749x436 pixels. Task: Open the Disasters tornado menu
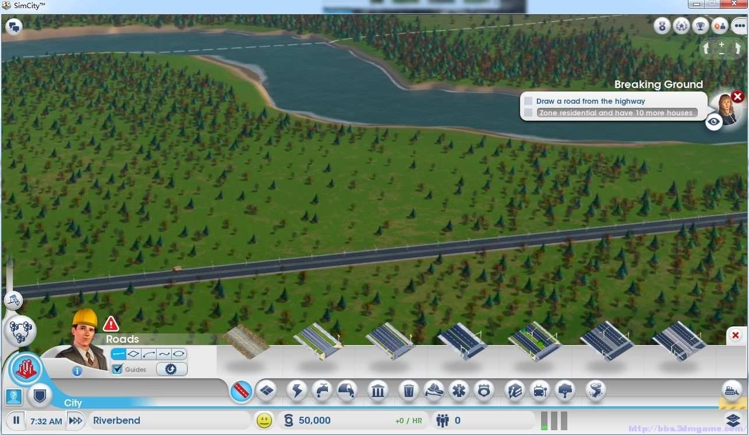click(x=596, y=391)
